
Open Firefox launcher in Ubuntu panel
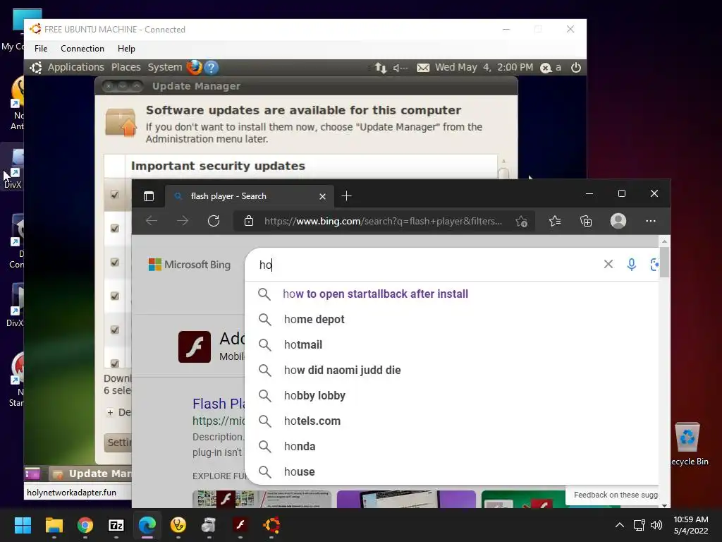tap(194, 67)
